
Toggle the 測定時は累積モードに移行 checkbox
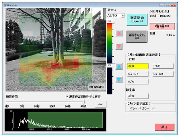click(x=67, y=97)
